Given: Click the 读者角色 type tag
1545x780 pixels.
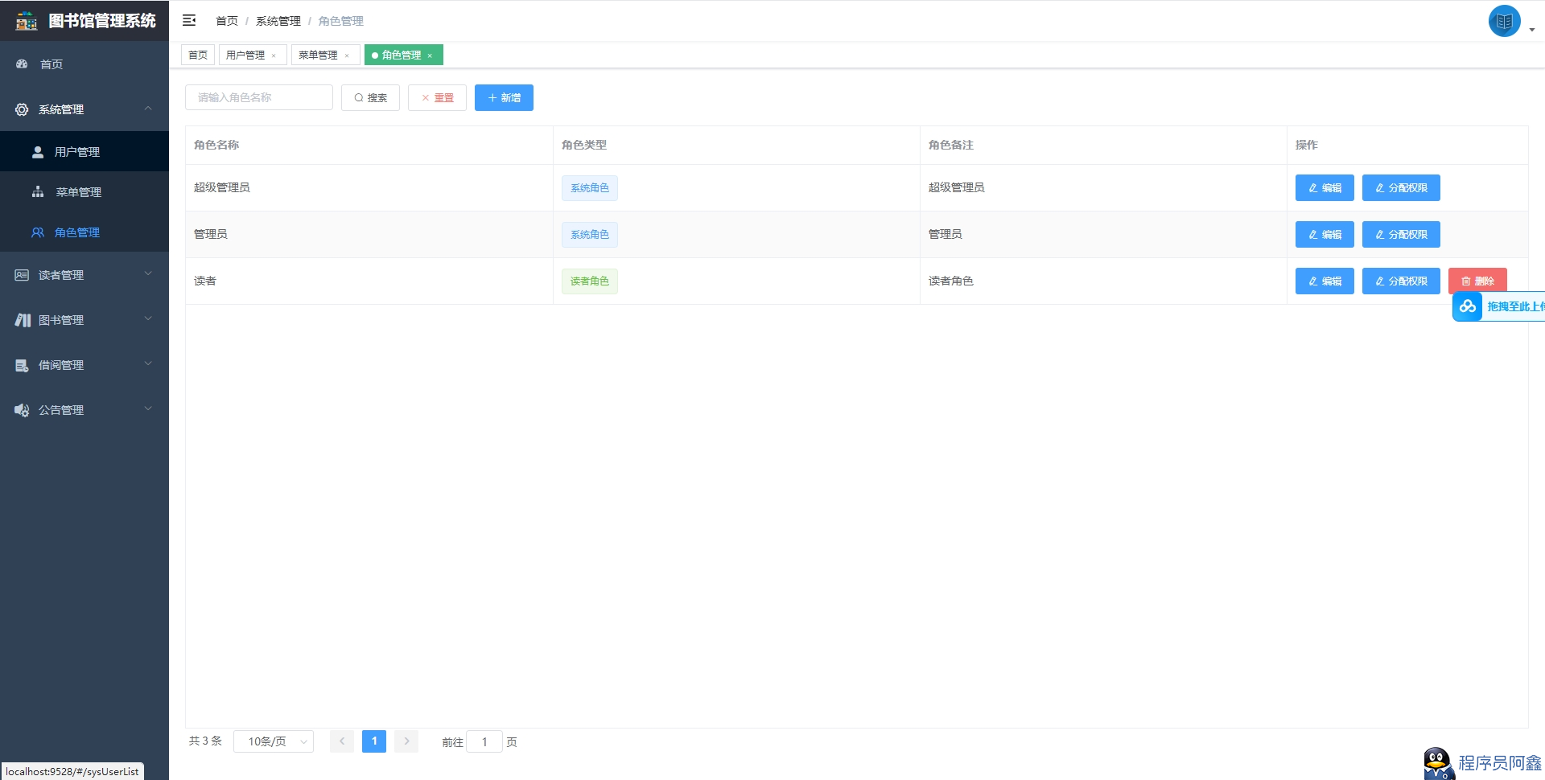Looking at the screenshot, I should [590, 281].
